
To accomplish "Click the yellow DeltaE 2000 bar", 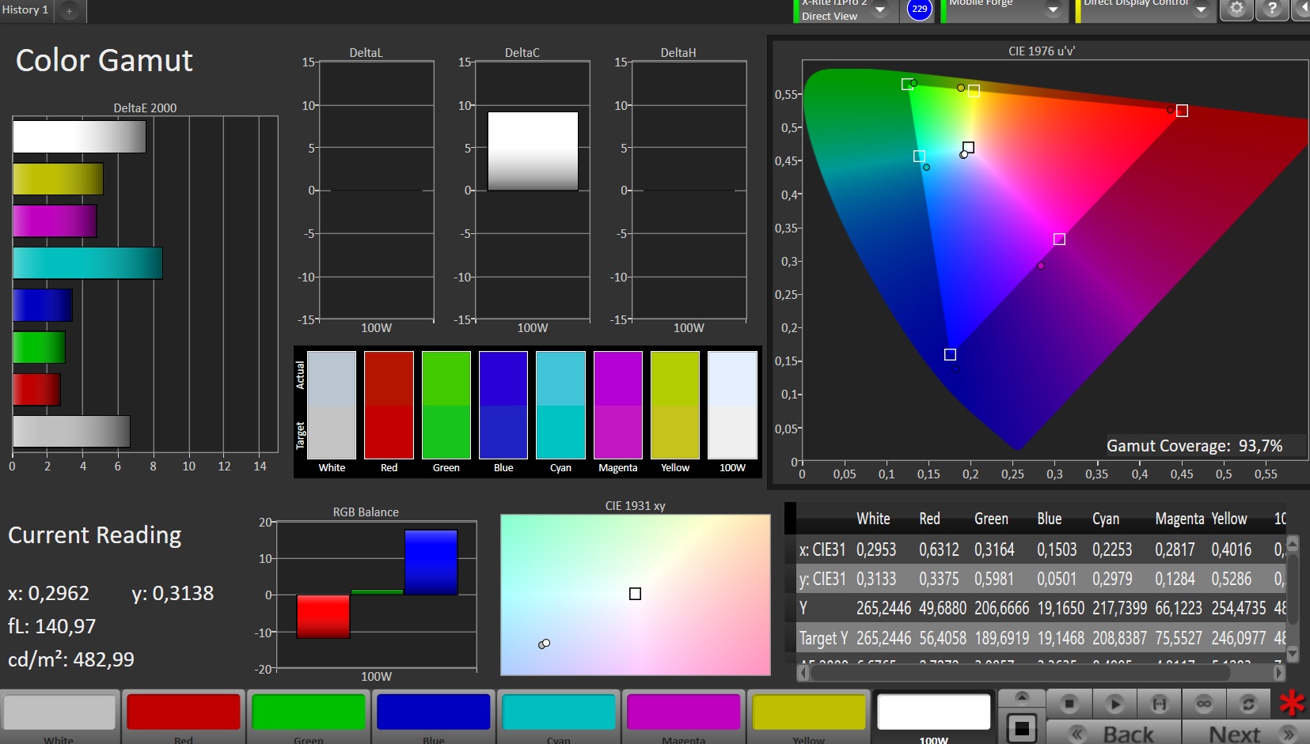I will coord(58,179).
